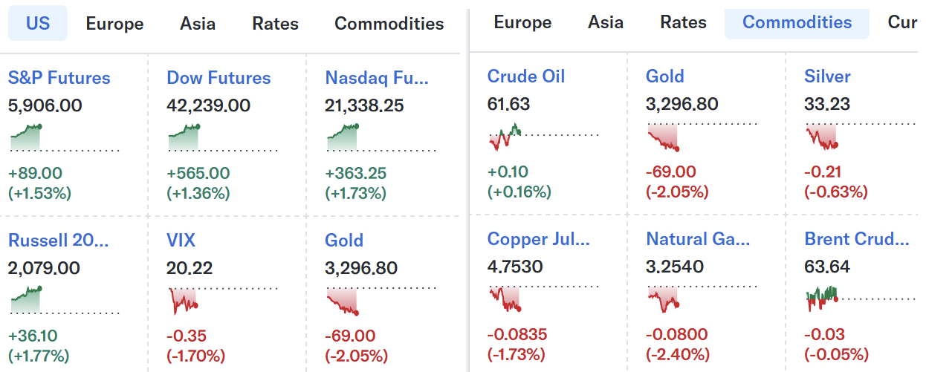Open the VIX quote link
926x372 pixels.
tap(181, 241)
